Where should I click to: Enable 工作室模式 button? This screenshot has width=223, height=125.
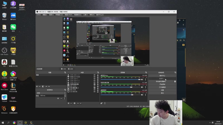tap(162, 87)
